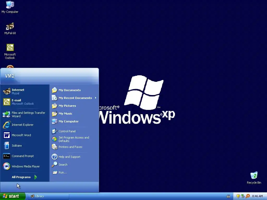Open My Documents label
The width and height of the screenshot is (267, 200).
[70, 90]
